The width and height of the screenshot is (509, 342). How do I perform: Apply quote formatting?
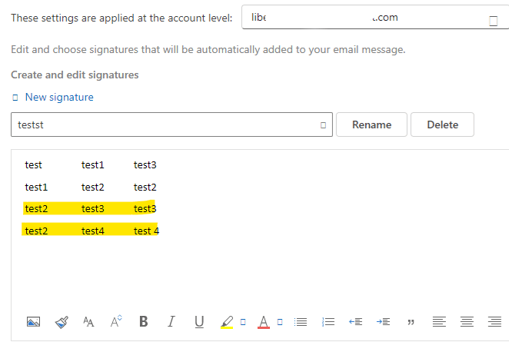411,322
